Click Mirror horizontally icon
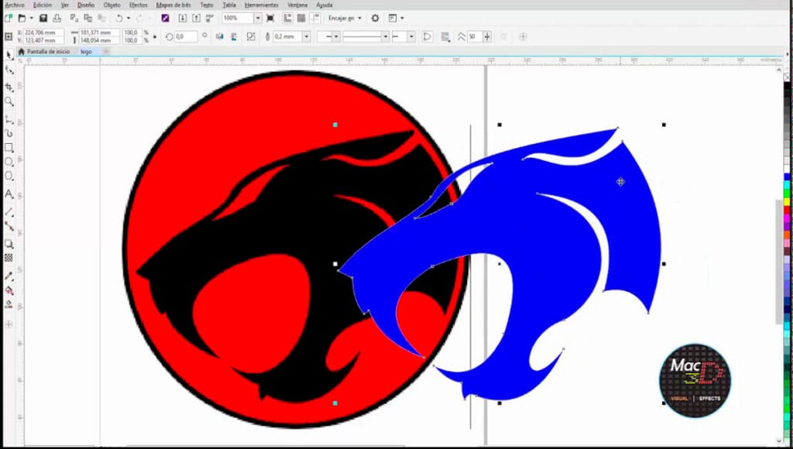Image resolution: width=793 pixels, height=449 pixels. tap(219, 36)
